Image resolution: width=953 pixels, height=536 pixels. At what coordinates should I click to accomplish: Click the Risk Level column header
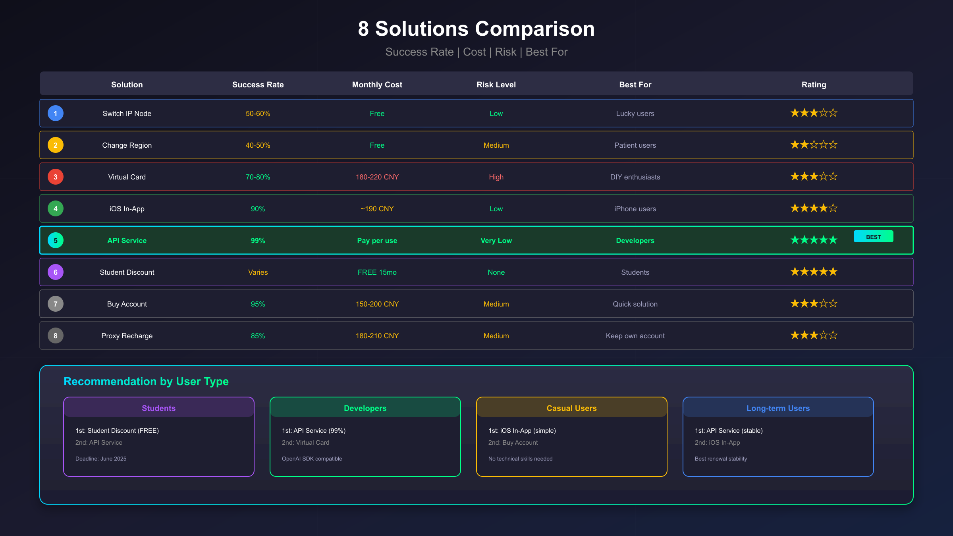tap(496, 85)
